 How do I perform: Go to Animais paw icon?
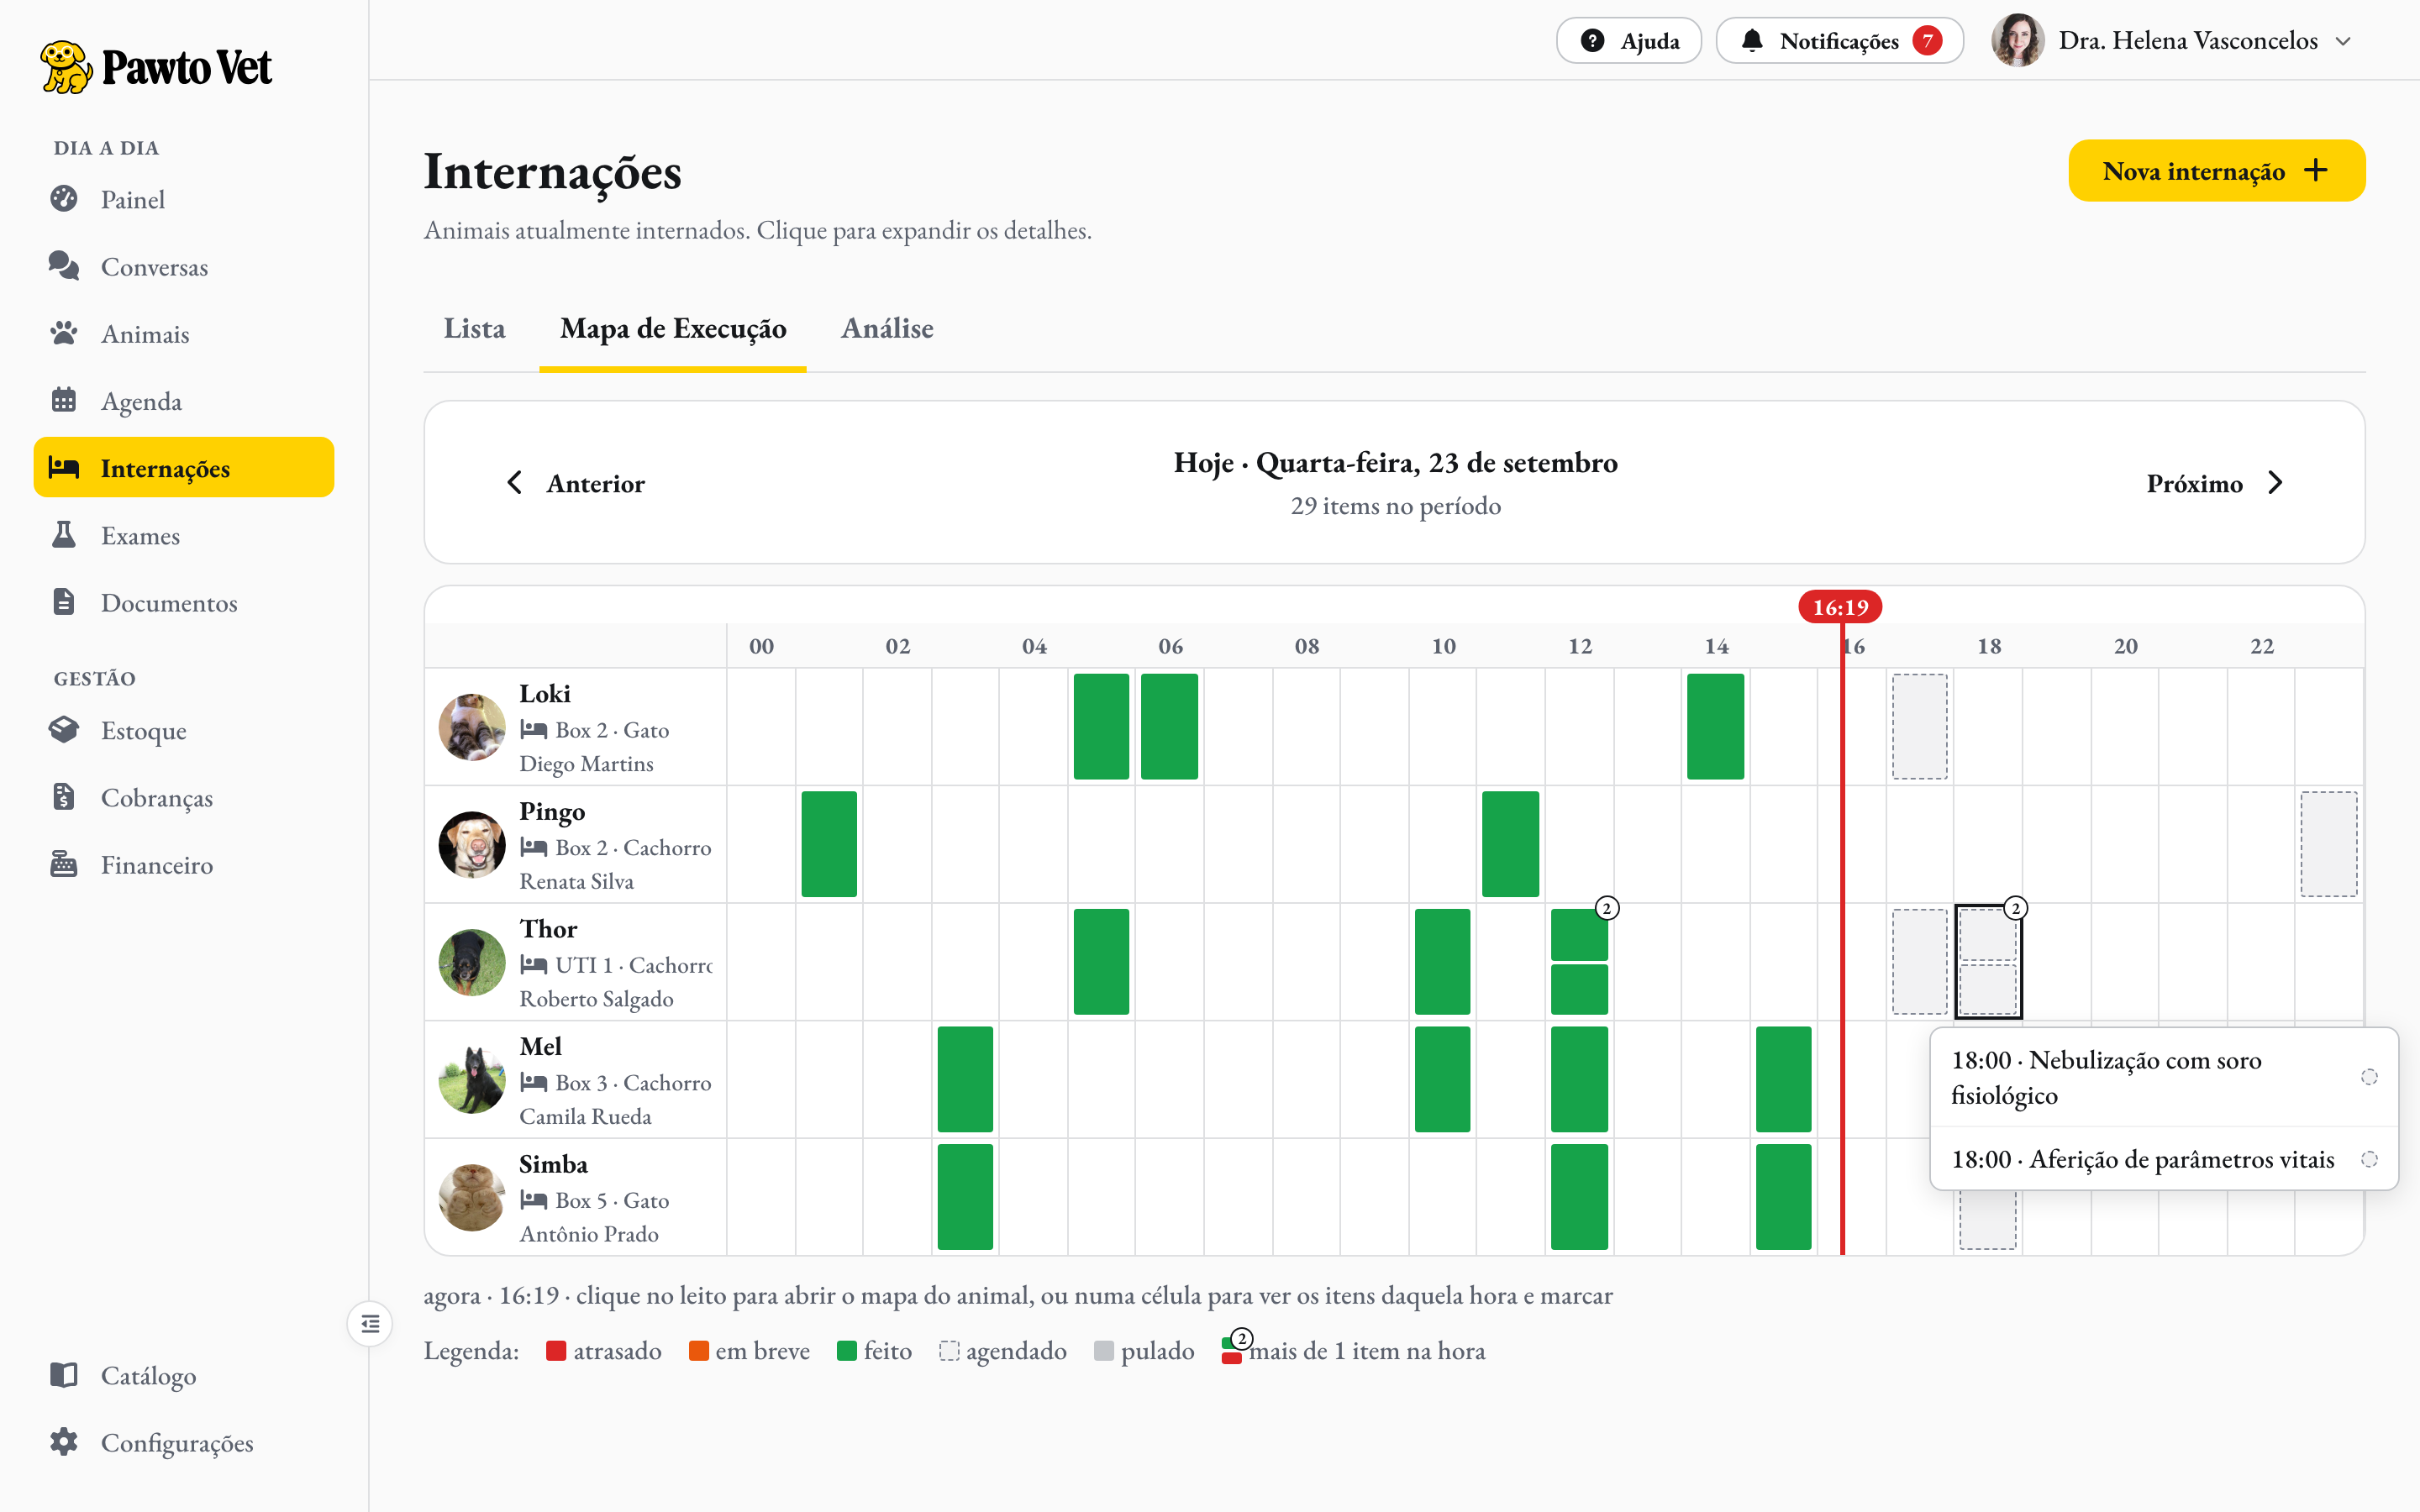tap(64, 333)
